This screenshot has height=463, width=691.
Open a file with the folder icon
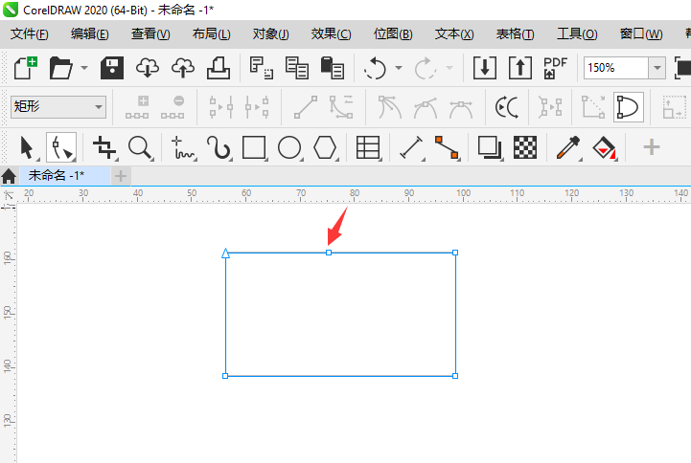pyautogui.click(x=60, y=68)
